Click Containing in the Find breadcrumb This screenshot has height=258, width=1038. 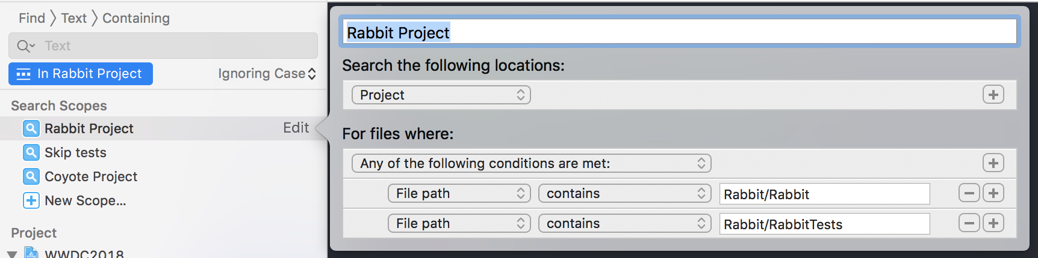(136, 19)
